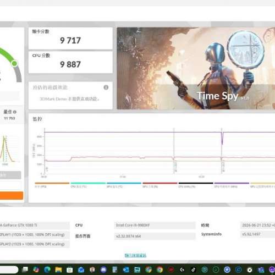This screenshot has height=275, width=275.
Task: Open TikTok from the taskbar
Action: click(194, 269)
